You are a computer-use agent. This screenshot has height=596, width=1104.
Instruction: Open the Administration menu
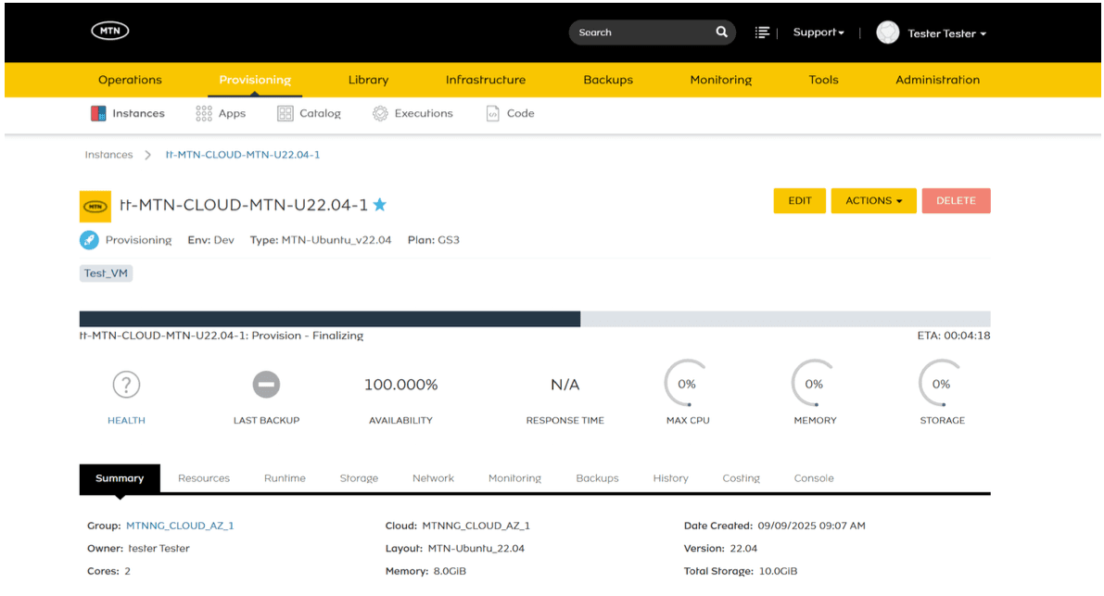coord(938,80)
